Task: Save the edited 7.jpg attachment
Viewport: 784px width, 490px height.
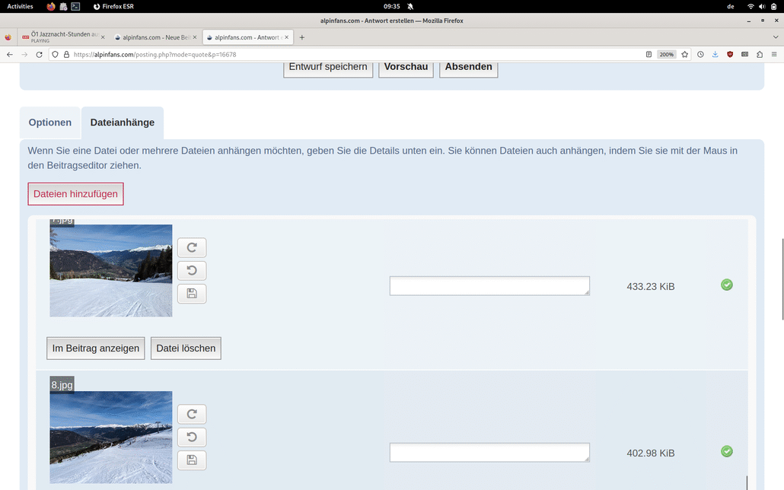Action: pyautogui.click(x=191, y=293)
